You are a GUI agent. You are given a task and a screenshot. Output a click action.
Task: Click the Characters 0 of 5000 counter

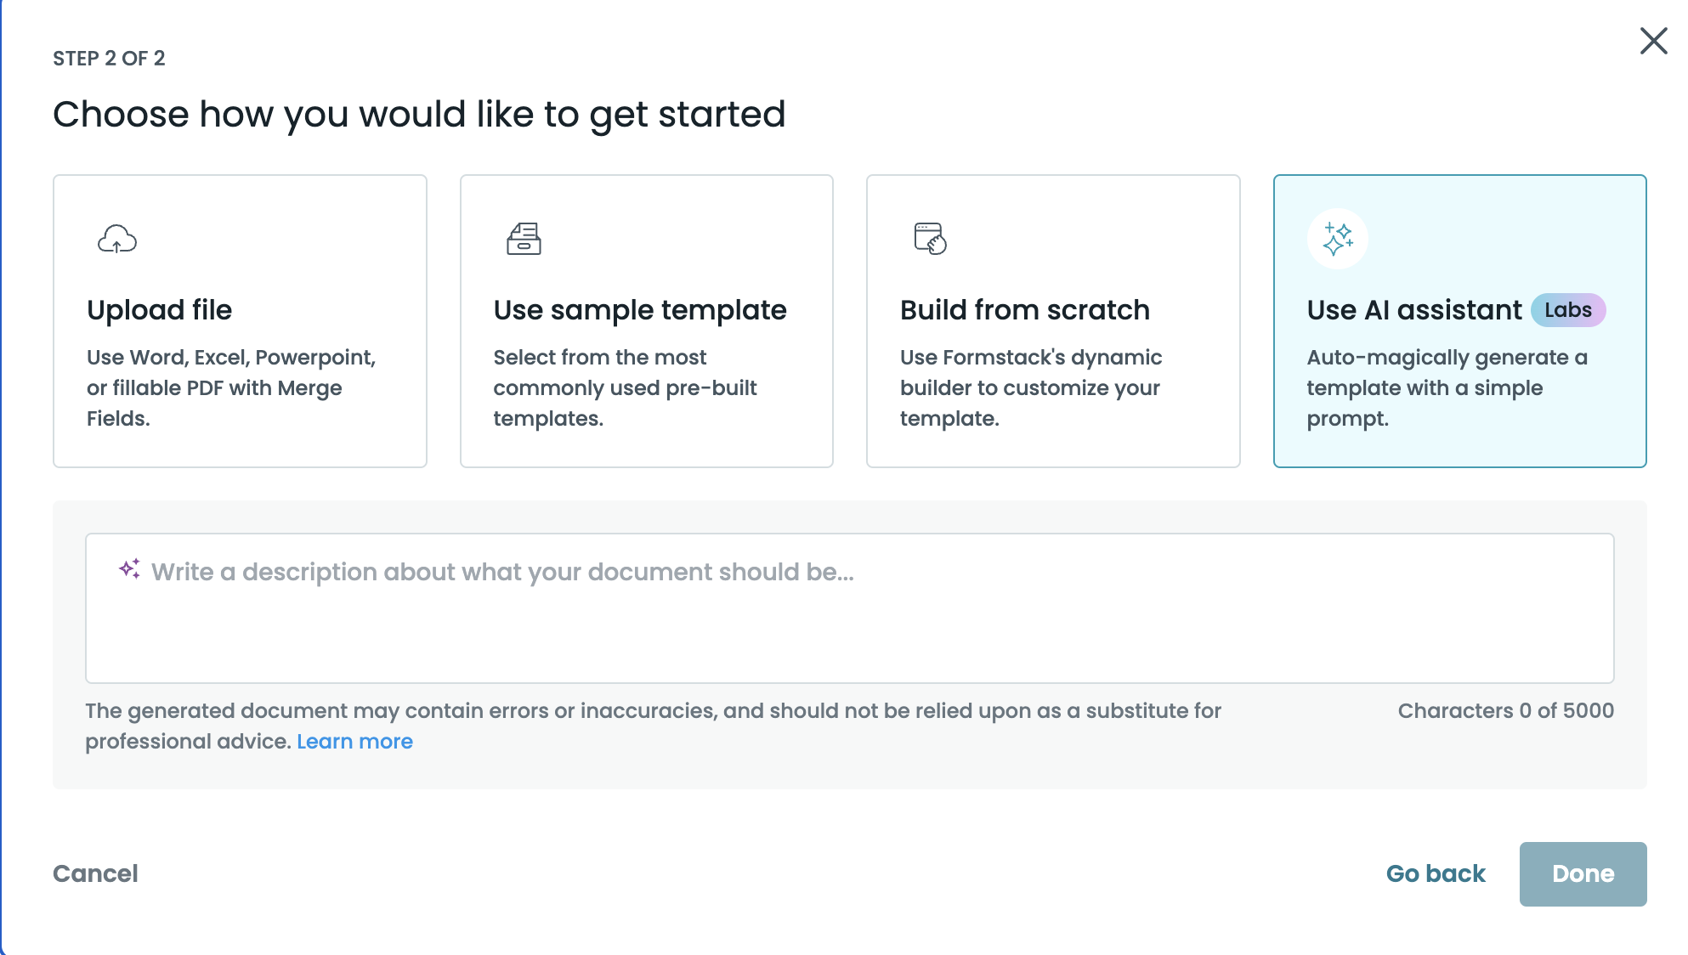1504,710
